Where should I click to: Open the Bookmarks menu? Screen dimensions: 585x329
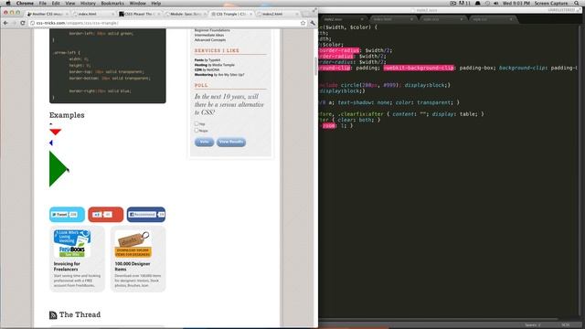112,3
